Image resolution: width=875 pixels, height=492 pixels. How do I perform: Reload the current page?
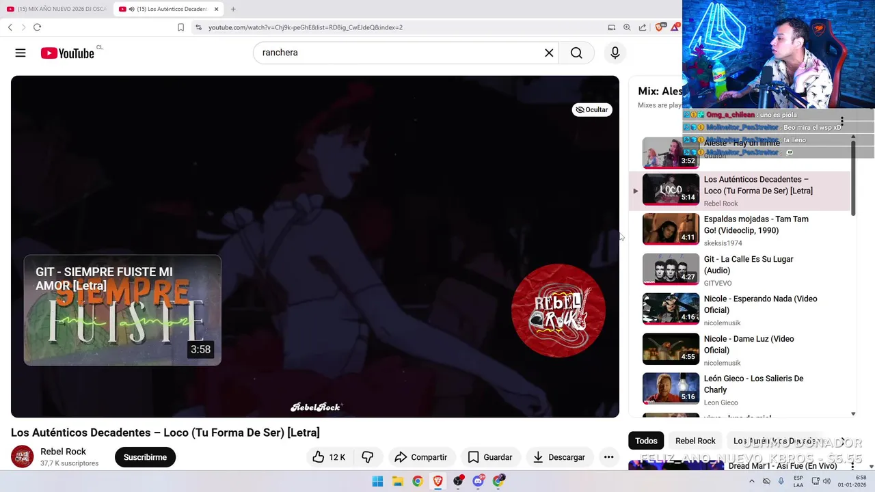tap(37, 27)
